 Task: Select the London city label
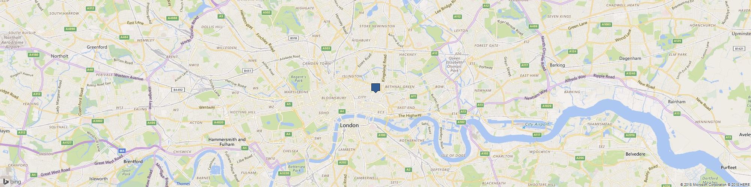[x=349, y=126]
